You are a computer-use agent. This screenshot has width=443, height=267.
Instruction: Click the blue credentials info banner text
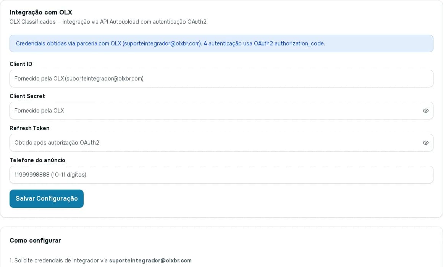170,43
